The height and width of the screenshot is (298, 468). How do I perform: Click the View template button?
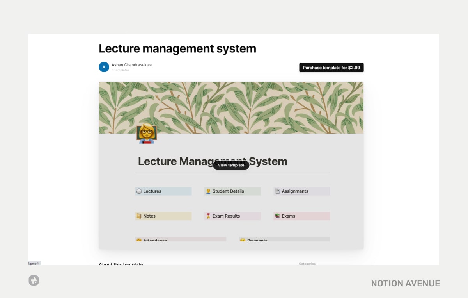point(231,165)
